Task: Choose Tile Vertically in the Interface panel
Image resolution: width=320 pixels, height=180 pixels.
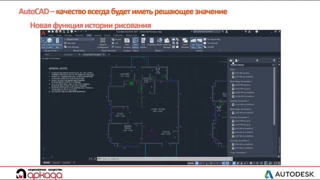Action: 210,43
